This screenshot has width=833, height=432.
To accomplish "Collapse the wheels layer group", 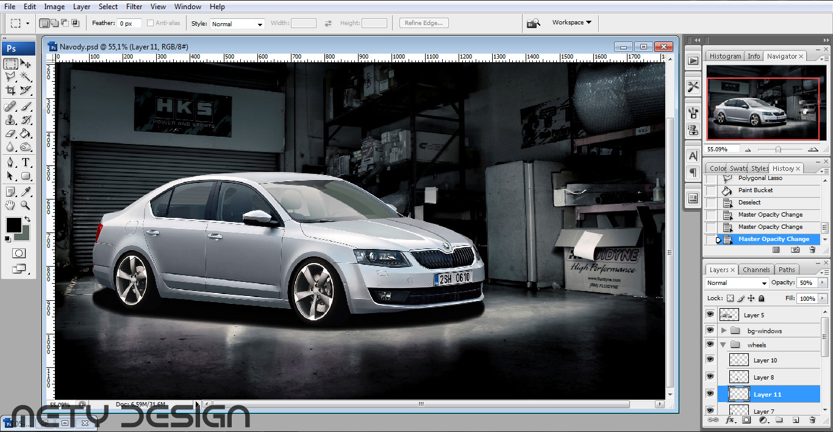I will (x=724, y=345).
